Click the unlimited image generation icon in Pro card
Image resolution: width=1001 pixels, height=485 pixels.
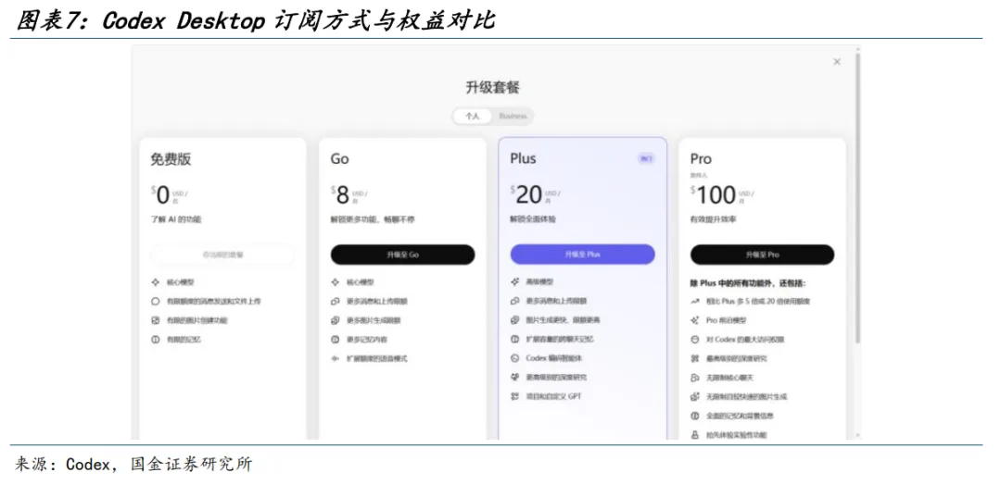[x=695, y=396]
